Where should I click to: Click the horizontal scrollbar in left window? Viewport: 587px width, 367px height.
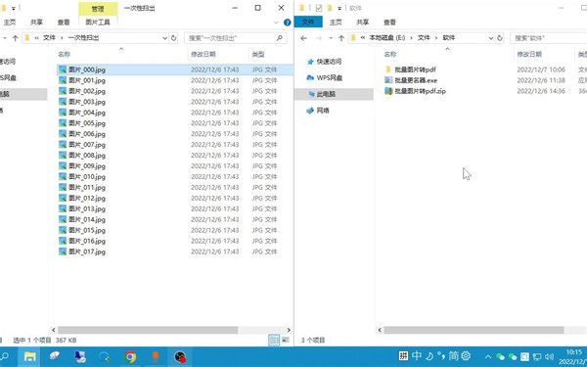(x=148, y=330)
